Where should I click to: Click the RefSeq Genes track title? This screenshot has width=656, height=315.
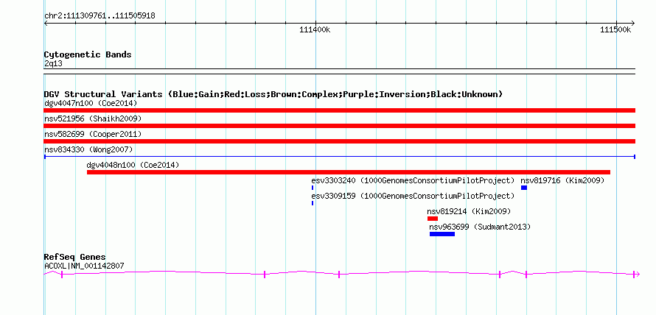pyautogui.click(x=75, y=257)
